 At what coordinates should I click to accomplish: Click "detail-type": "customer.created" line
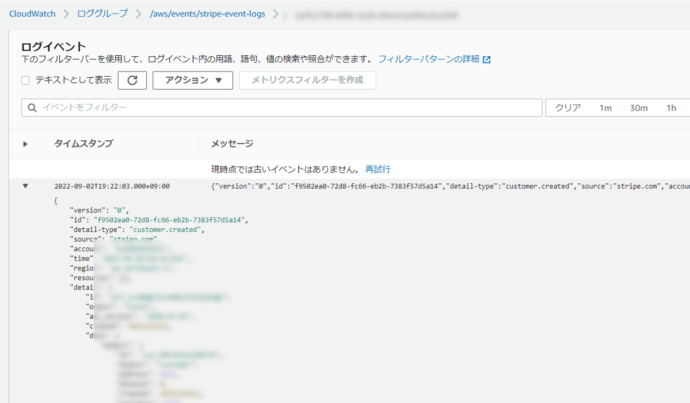pyautogui.click(x=137, y=229)
